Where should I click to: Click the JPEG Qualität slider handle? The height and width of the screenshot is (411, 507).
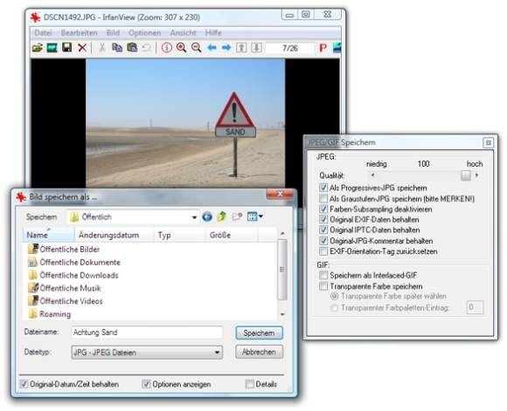pos(465,175)
